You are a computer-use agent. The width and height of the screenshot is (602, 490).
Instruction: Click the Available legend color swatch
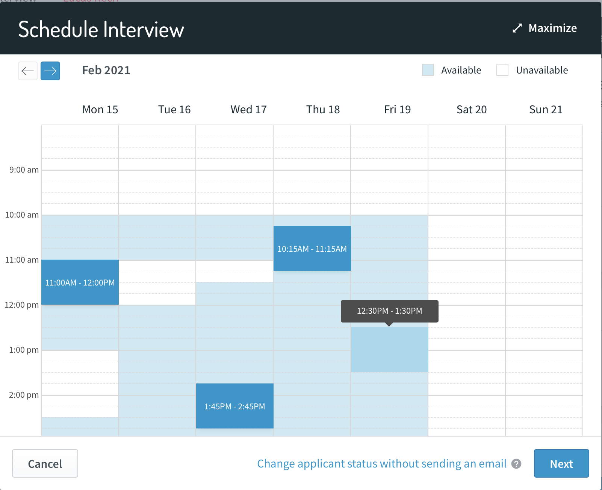428,70
